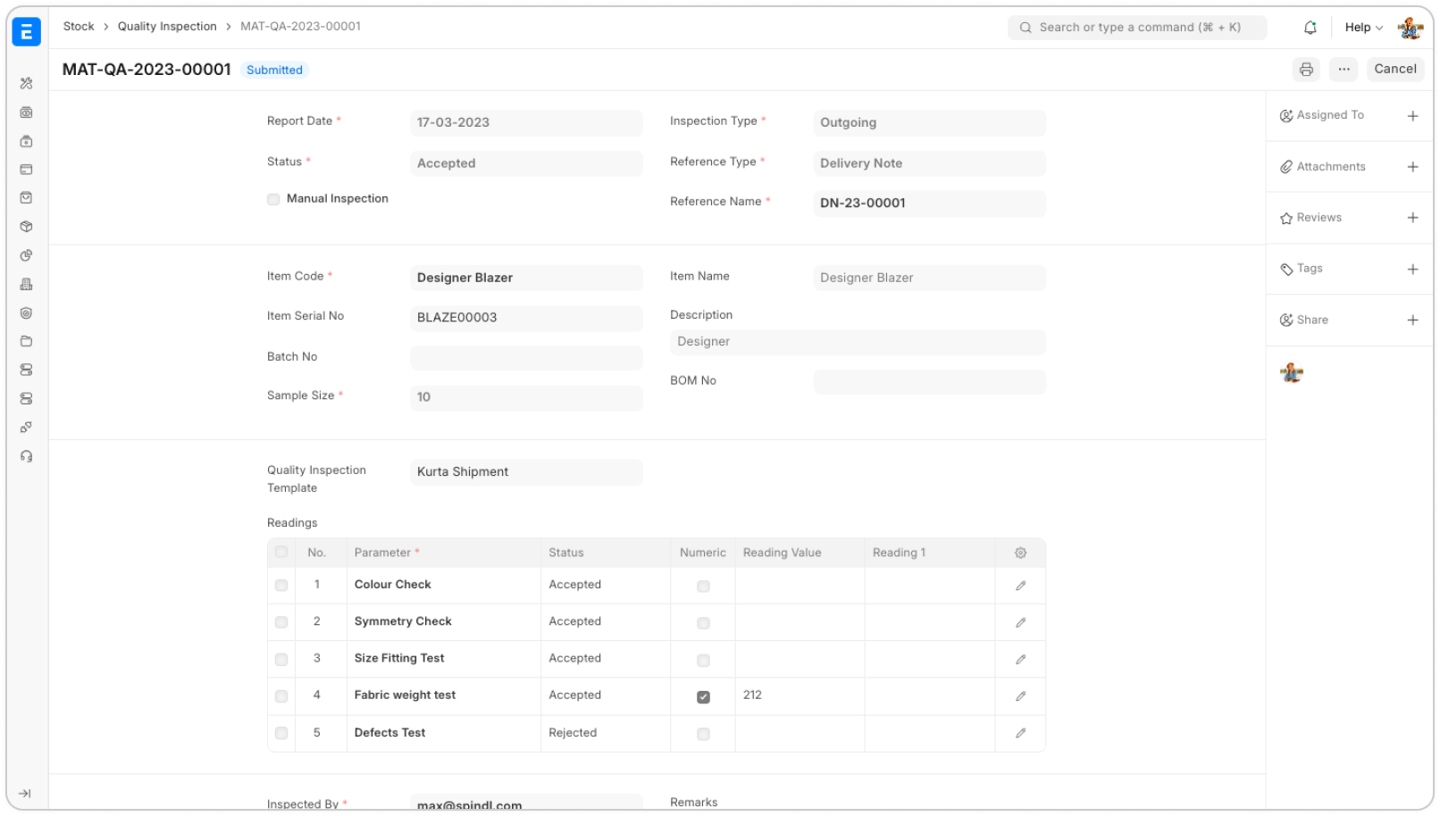Open reference DN-23-00001 link
The height and width of the screenshot is (816, 1440).
(x=863, y=204)
